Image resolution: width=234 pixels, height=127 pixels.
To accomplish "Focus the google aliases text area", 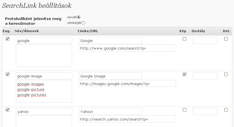I will (x=44, y=56).
